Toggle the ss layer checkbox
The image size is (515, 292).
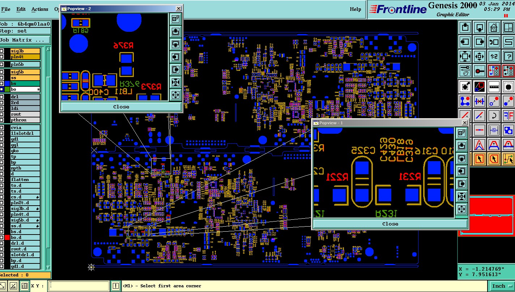[2, 78]
